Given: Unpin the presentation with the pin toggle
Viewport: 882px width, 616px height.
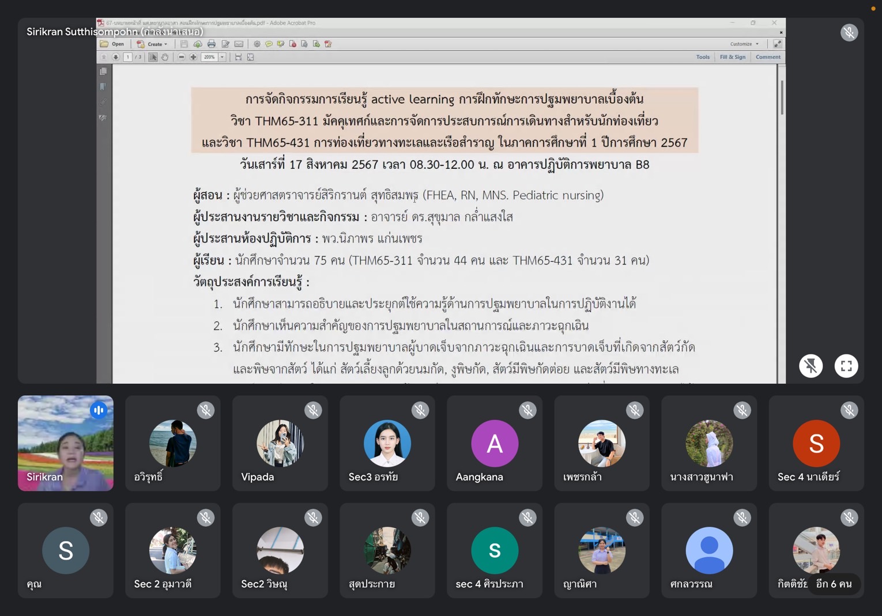Looking at the screenshot, I should pos(811,366).
